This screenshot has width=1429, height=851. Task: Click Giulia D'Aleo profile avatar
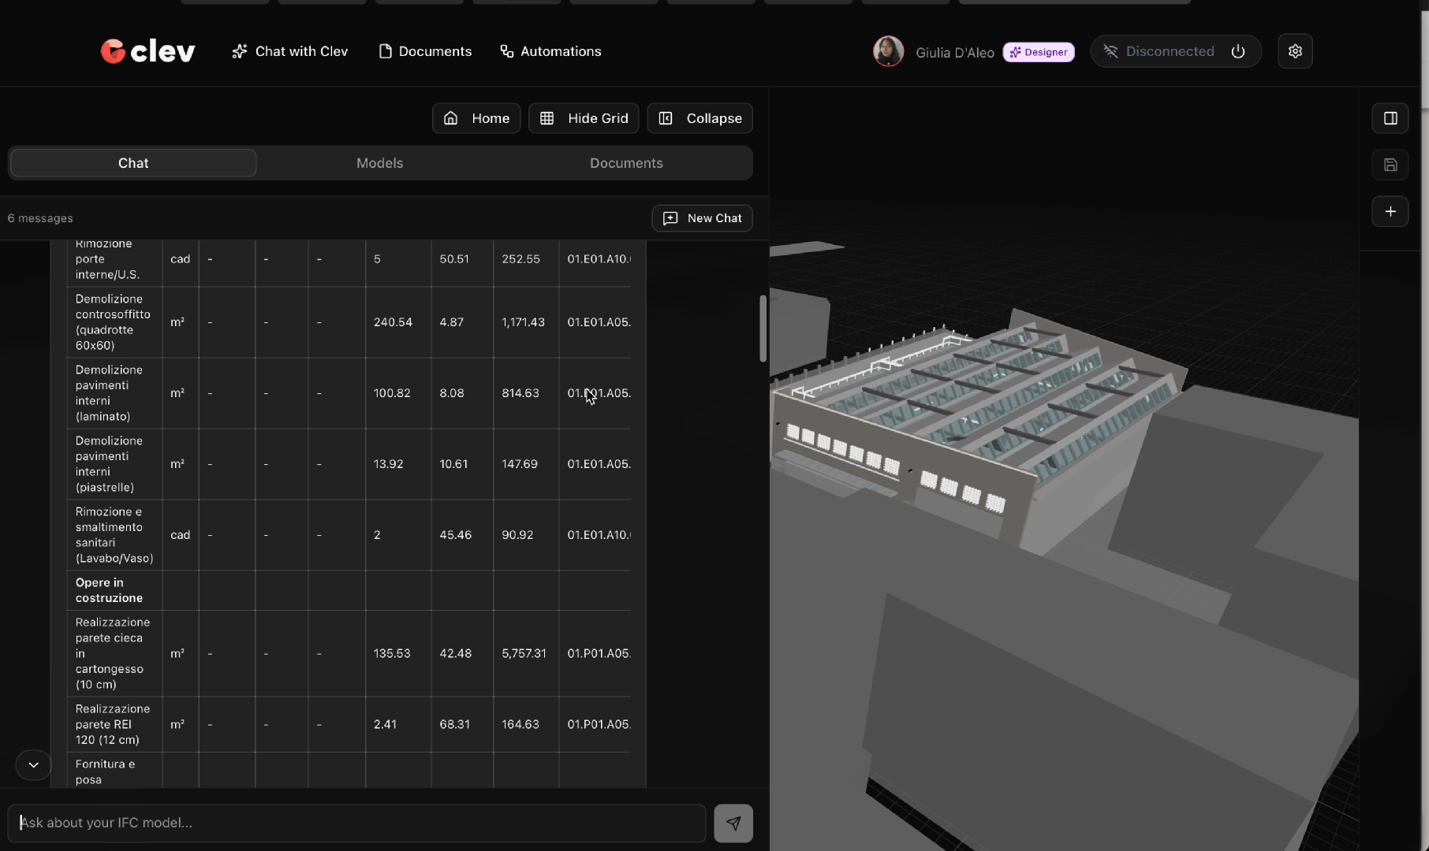pos(888,51)
